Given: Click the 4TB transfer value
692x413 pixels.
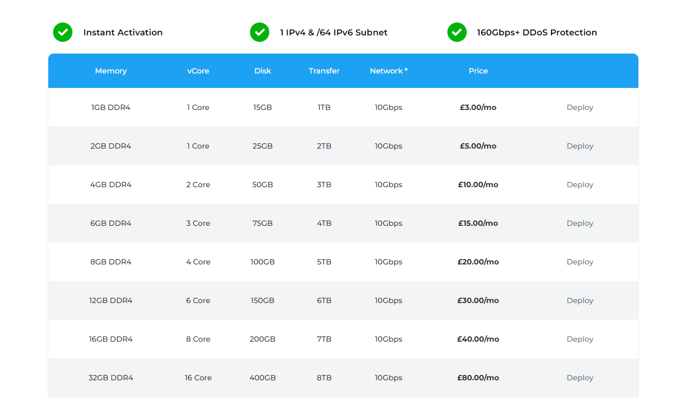Looking at the screenshot, I should click(x=324, y=223).
